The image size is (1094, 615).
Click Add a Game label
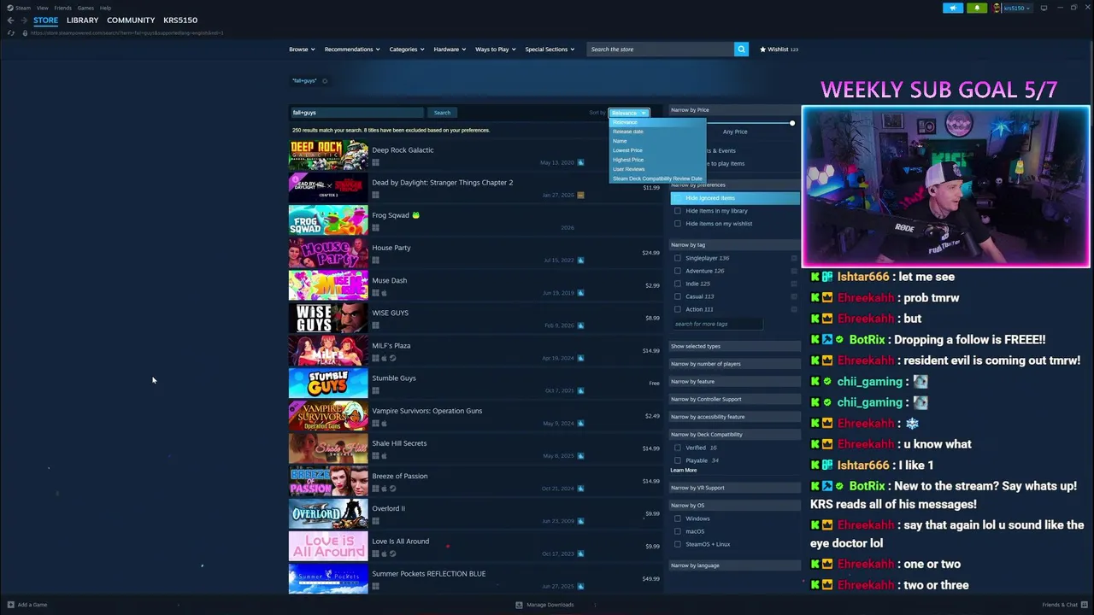click(32, 605)
